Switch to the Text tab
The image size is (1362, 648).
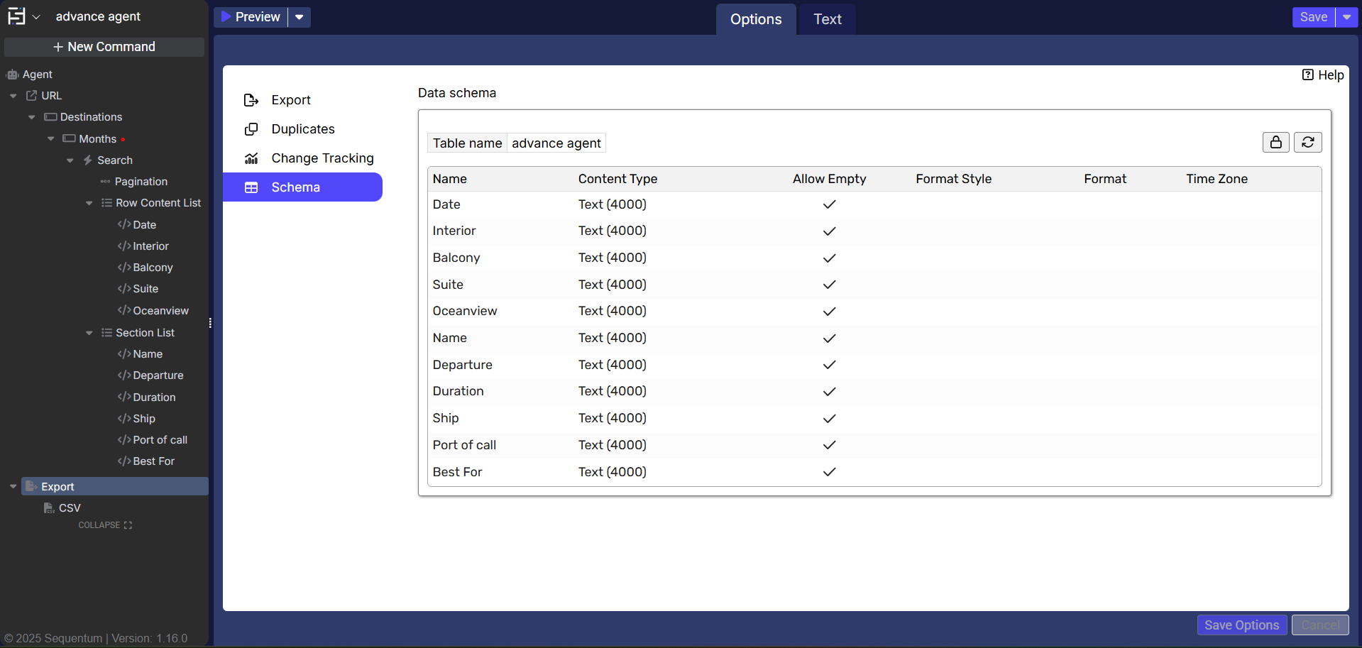click(827, 20)
